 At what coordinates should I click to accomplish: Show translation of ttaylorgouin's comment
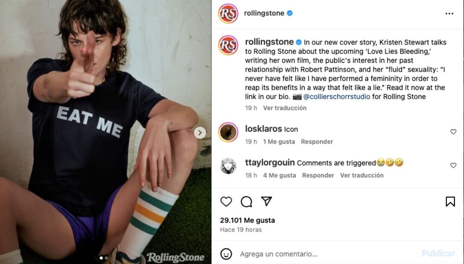point(362,175)
